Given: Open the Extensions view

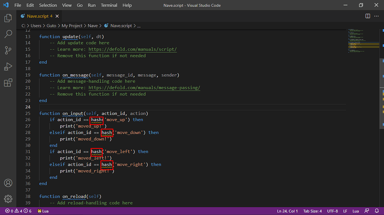Looking at the screenshot, I should click(8, 83).
